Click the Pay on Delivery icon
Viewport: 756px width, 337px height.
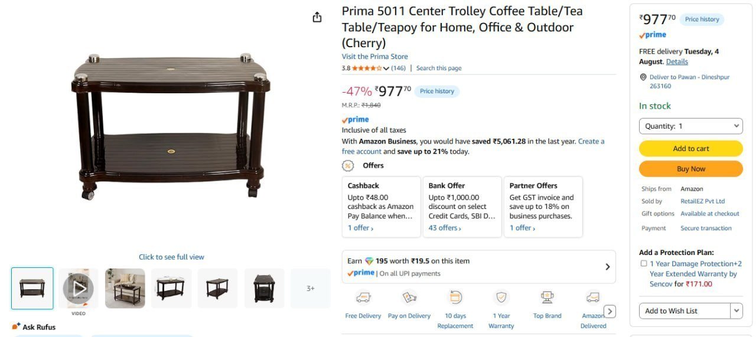coord(409,297)
